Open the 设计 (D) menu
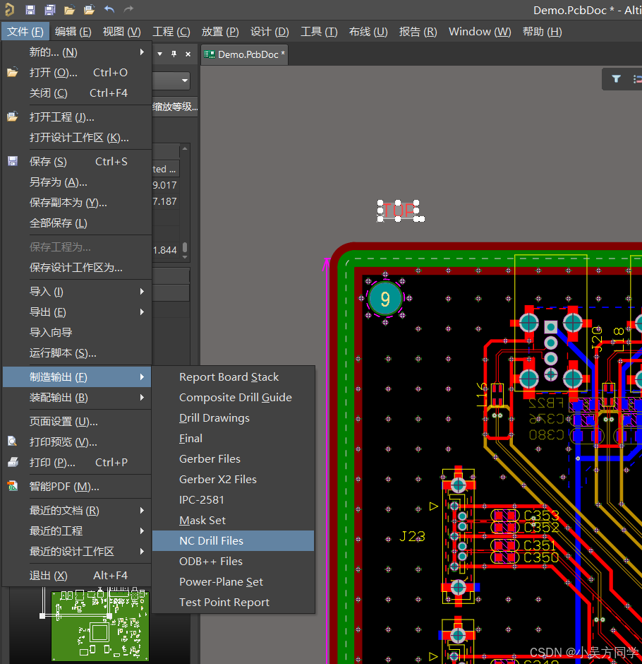Viewport: 642px width, 664px height. point(269,32)
